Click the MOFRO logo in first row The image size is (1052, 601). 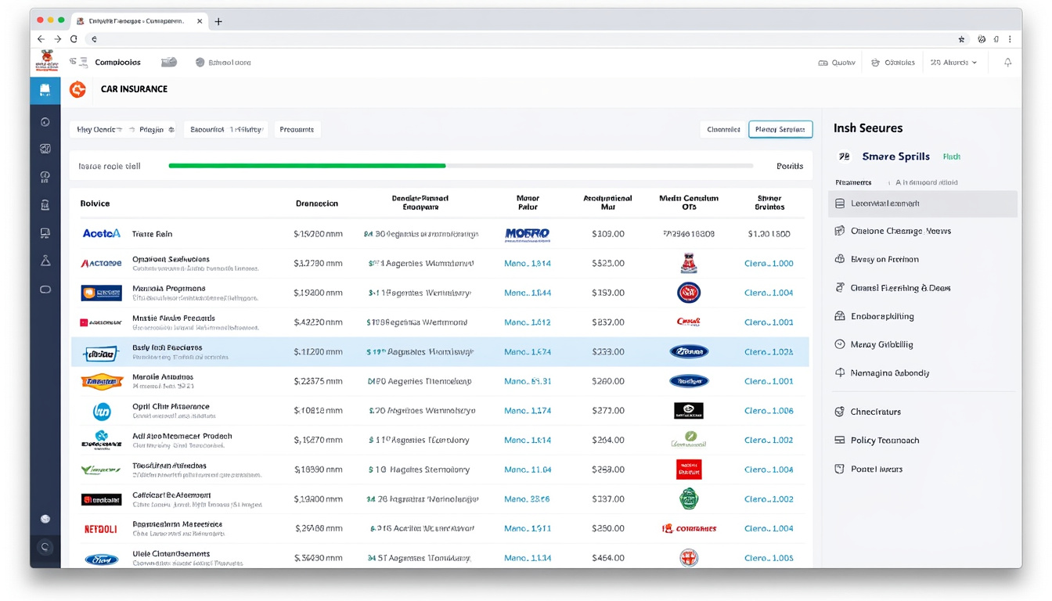point(528,233)
